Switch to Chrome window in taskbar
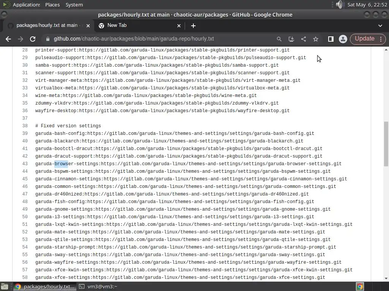Screen dimensions: 389x291 pyautogui.click(x=44, y=286)
